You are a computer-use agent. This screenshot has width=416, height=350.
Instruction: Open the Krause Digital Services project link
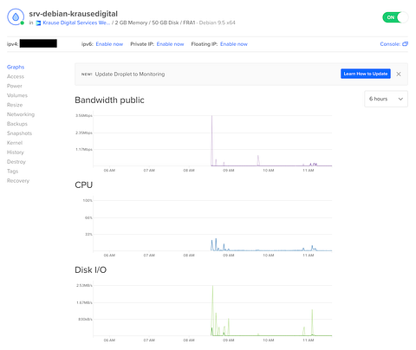point(76,23)
